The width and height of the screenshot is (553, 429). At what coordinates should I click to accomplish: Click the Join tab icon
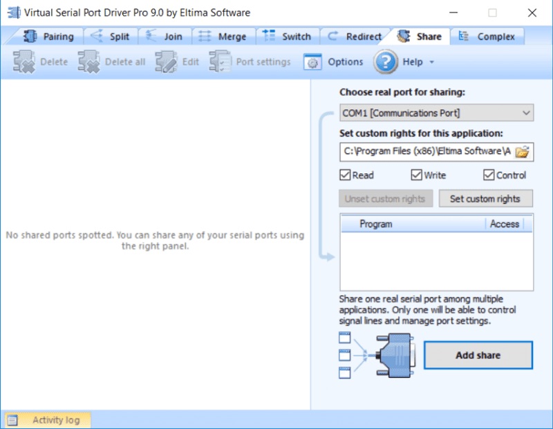(x=151, y=36)
